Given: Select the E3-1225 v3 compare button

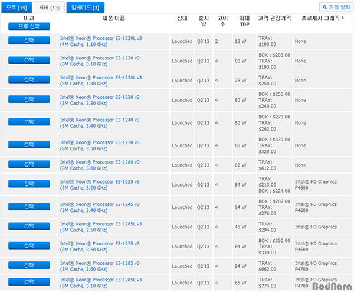Looking at the screenshot, I should [29, 184].
